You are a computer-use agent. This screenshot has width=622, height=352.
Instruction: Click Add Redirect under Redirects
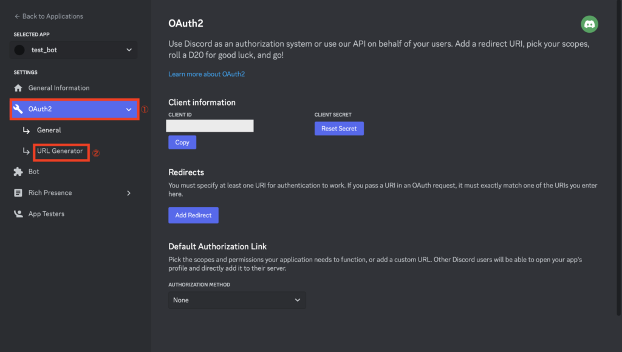[x=193, y=215]
